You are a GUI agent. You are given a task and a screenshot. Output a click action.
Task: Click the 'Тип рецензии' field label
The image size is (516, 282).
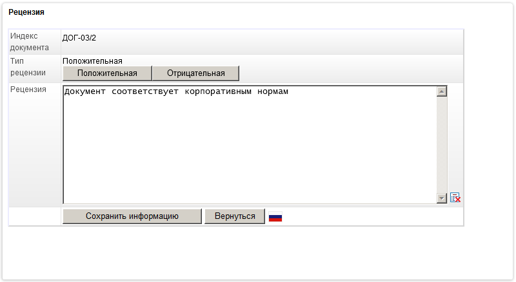28,67
